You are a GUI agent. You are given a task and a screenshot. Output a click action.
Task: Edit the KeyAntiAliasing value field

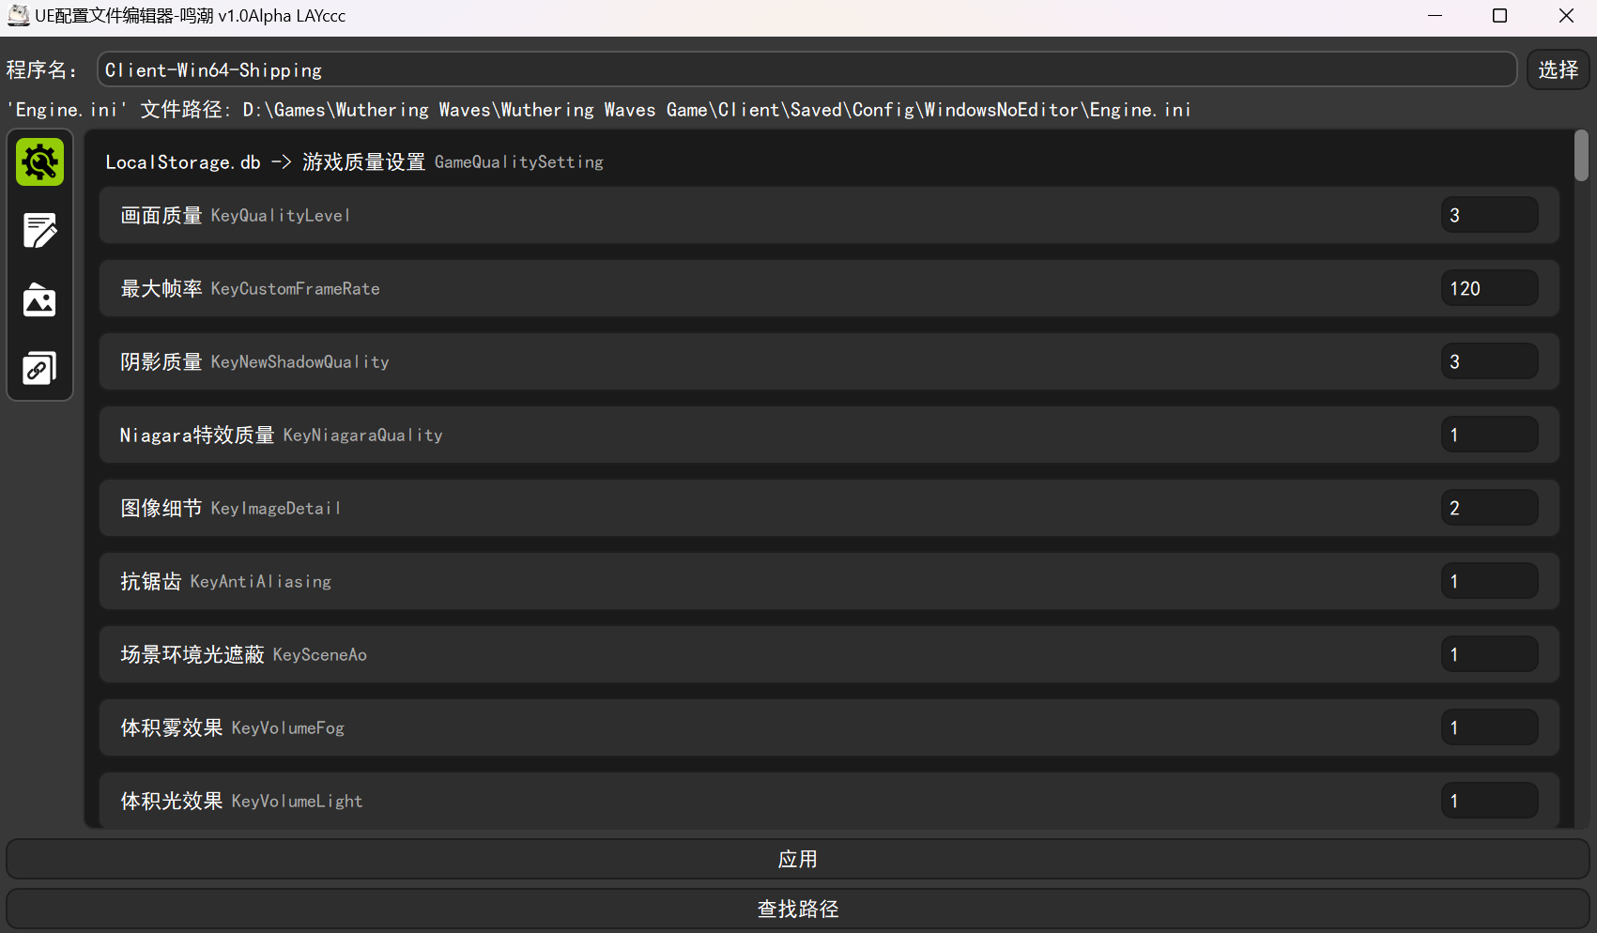tap(1489, 580)
